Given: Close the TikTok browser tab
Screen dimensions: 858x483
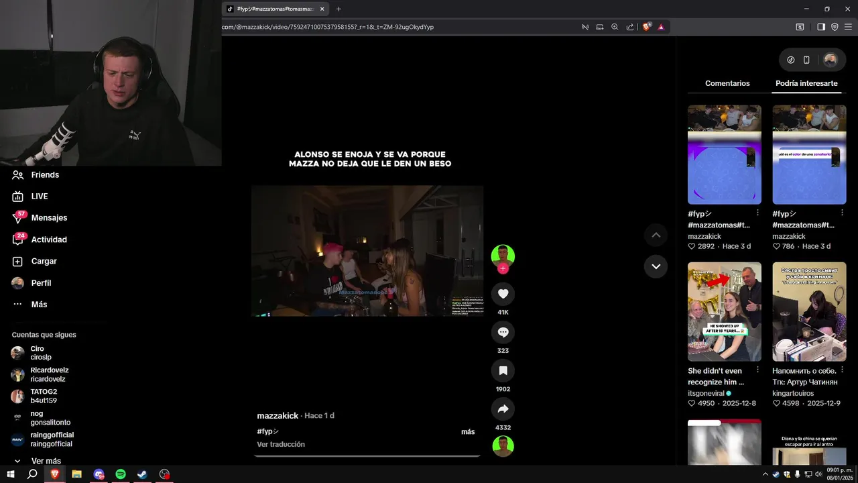Looking at the screenshot, I should 322,9.
